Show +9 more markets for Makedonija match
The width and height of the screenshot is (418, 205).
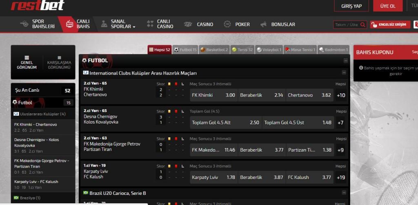(x=341, y=150)
